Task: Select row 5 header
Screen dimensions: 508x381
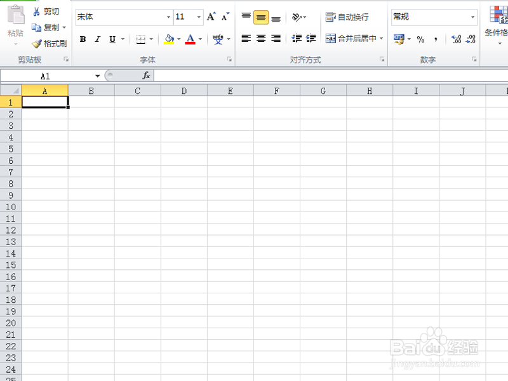Action: (x=11, y=149)
